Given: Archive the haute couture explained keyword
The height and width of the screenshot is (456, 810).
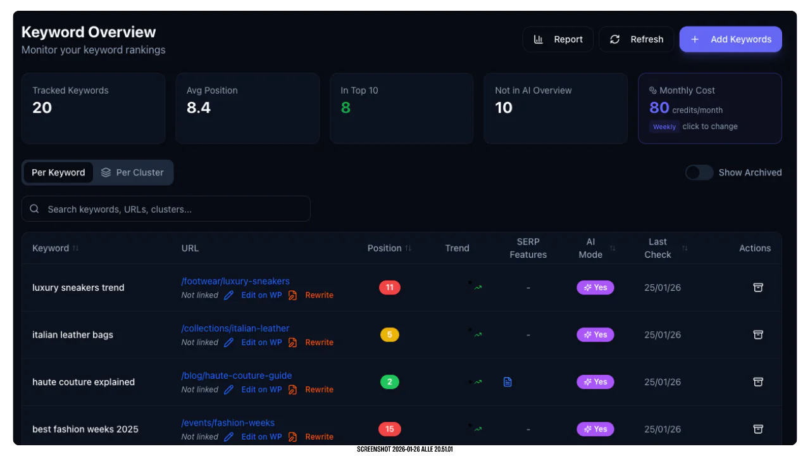Looking at the screenshot, I should [x=757, y=382].
